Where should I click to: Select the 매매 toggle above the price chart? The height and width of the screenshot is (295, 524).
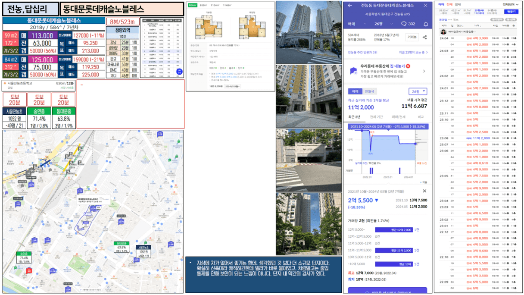[355, 91]
